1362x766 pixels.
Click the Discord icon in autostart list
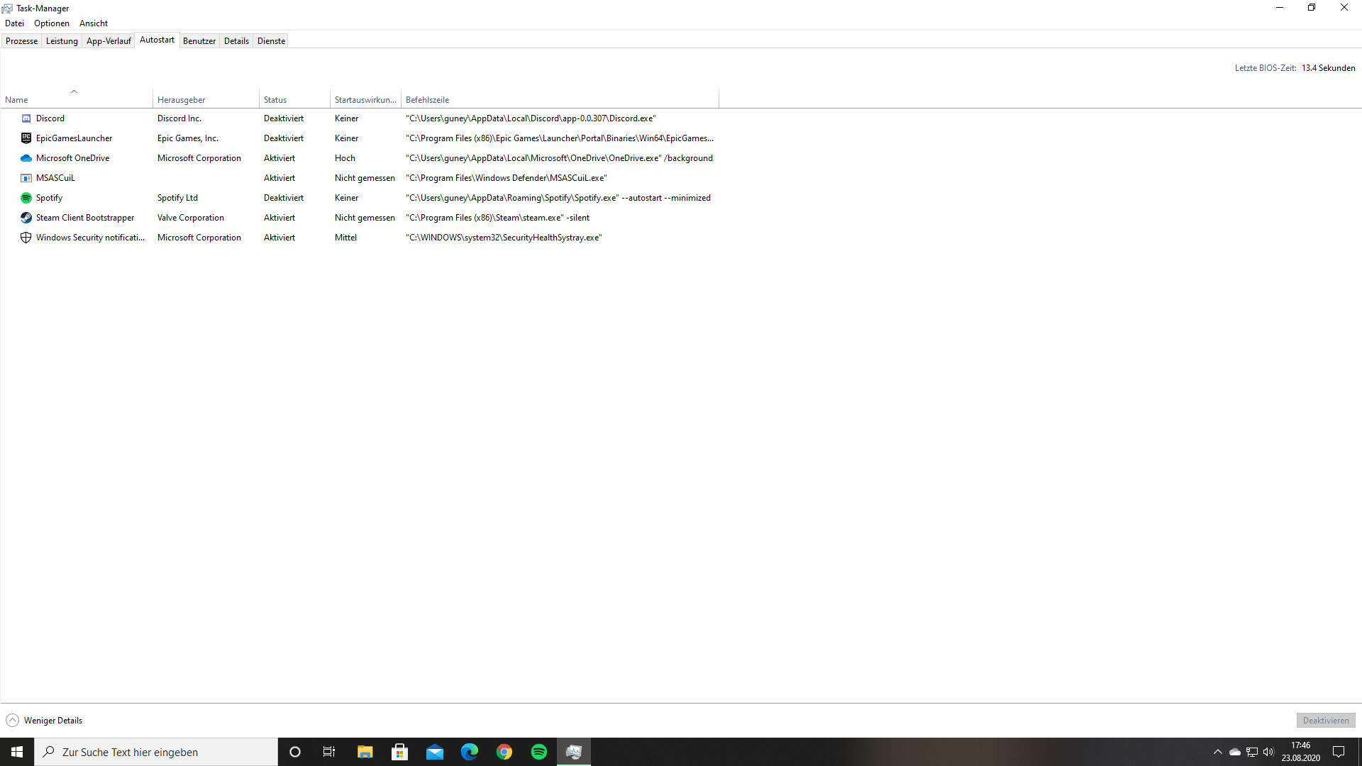click(x=26, y=118)
